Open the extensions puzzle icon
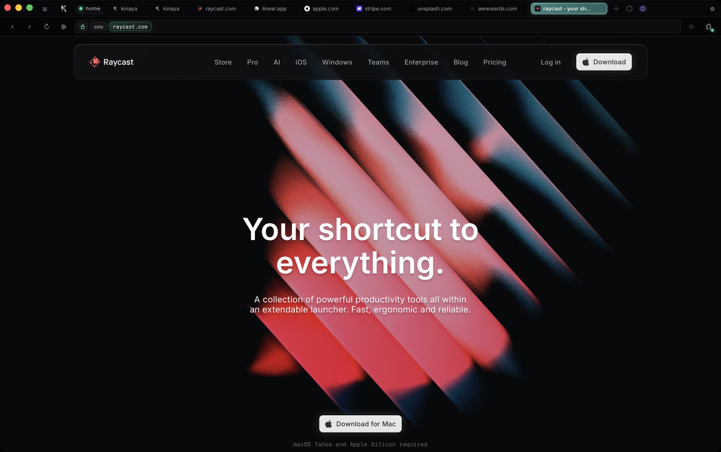The height and width of the screenshot is (452, 721). coord(709,27)
